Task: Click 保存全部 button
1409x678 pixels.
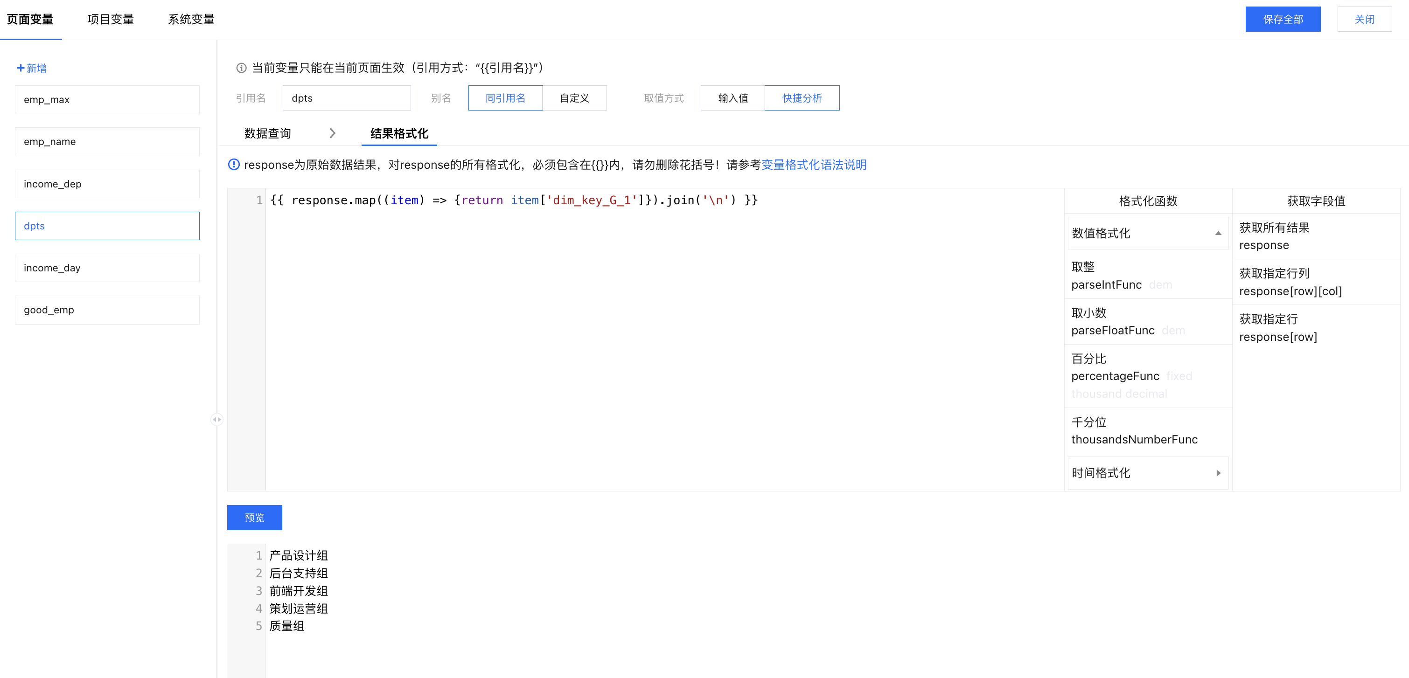Action: click(x=1282, y=20)
